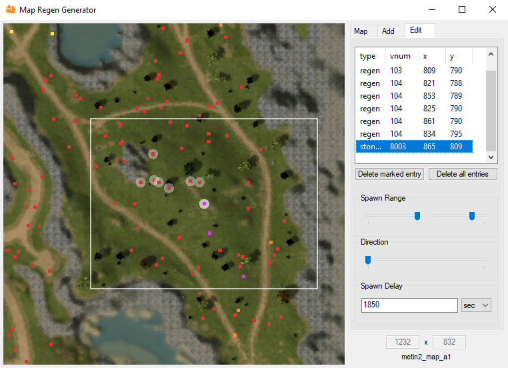Sort the list by vnum column header
The height and width of the screenshot is (368, 508).
pyautogui.click(x=401, y=57)
